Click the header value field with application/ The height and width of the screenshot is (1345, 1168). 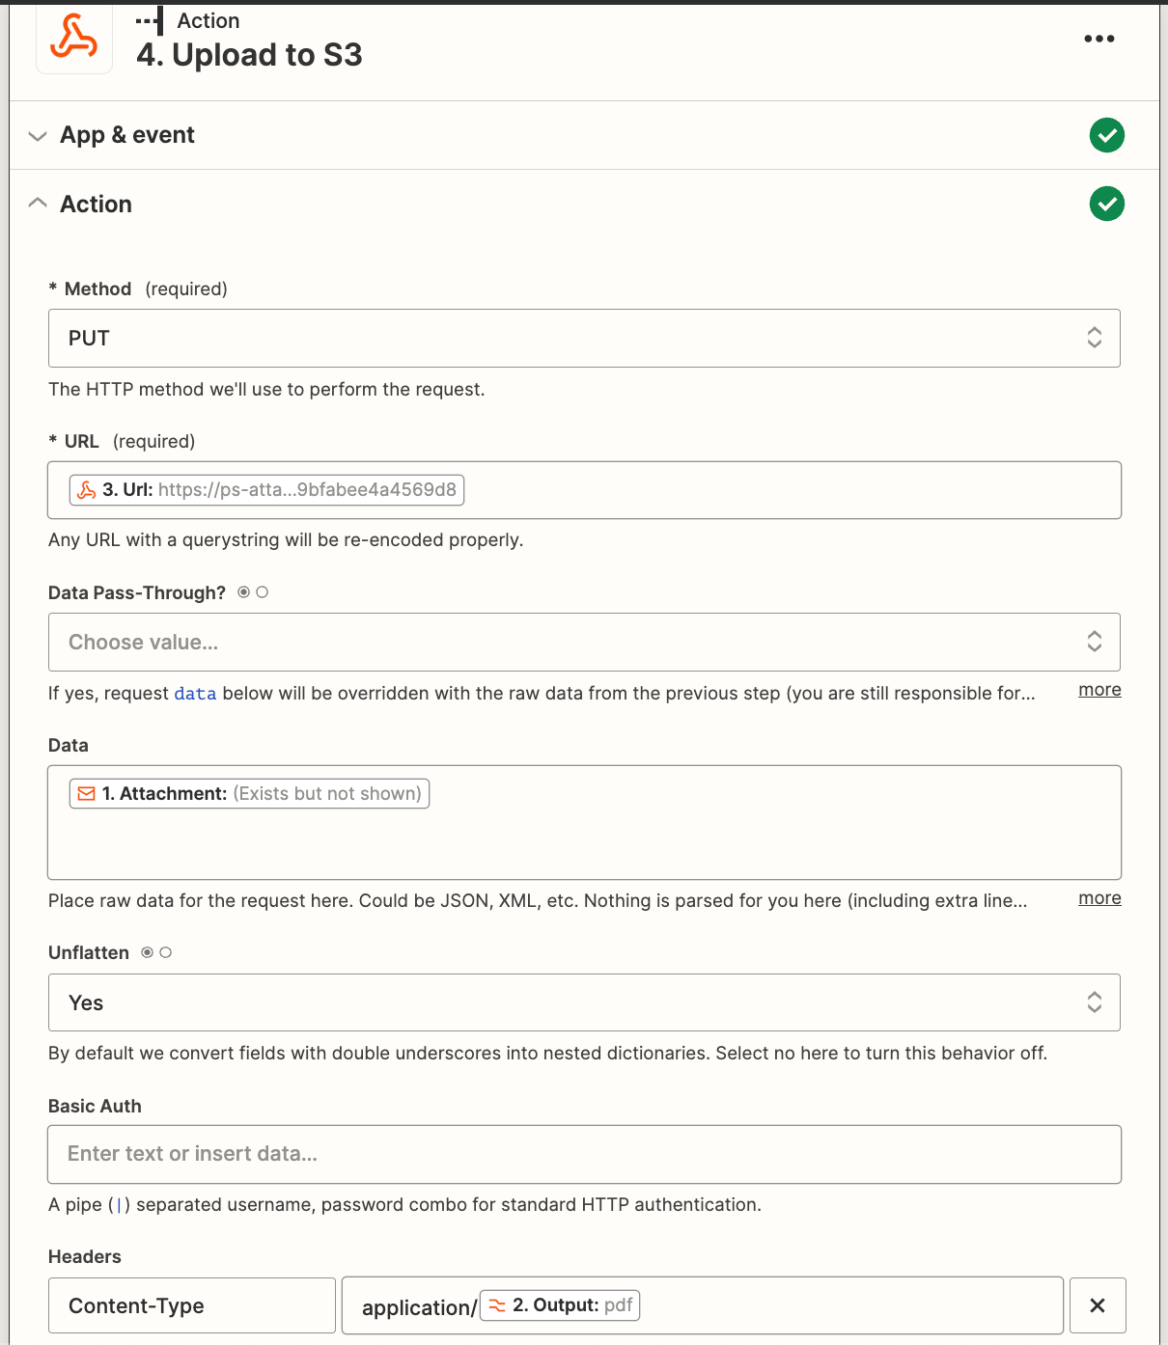[703, 1305]
